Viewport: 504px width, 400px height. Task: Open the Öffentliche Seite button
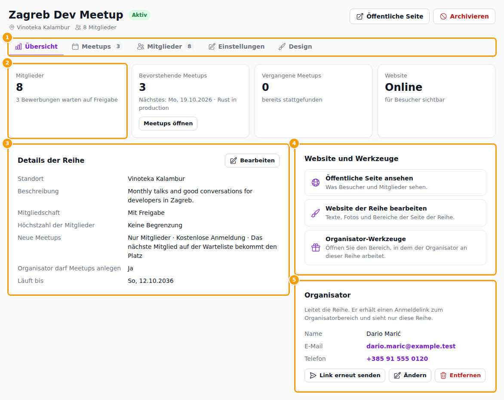(390, 16)
